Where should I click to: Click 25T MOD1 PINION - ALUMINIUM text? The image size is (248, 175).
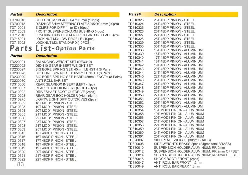click(x=179, y=136)
